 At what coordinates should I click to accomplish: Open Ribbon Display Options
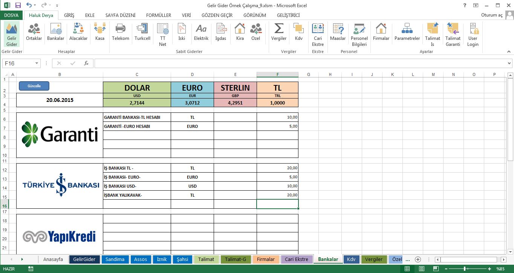[x=476, y=5]
